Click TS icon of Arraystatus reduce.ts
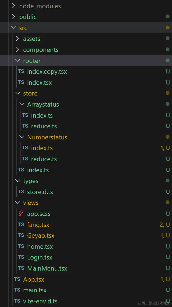The height and width of the screenshot is (307, 172). pyautogui.click(x=25, y=126)
